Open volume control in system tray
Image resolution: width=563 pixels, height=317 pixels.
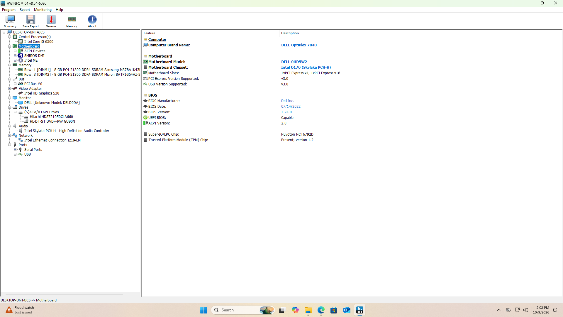[526, 310]
